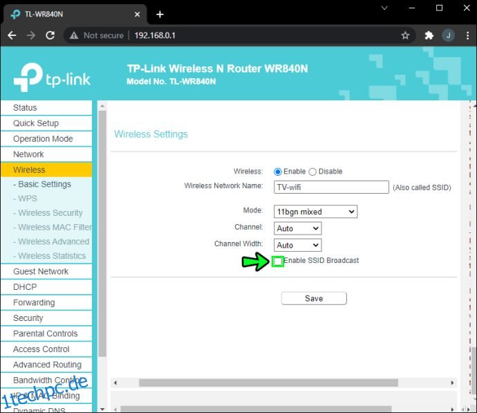The width and height of the screenshot is (477, 413).
Task: Open the Wireless Security submenu
Action: (48, 213)
